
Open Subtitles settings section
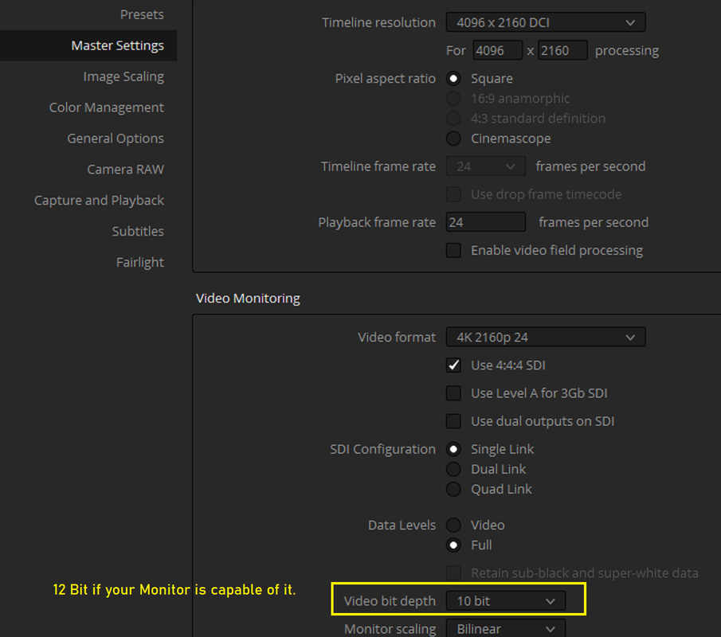coord(138,231)
